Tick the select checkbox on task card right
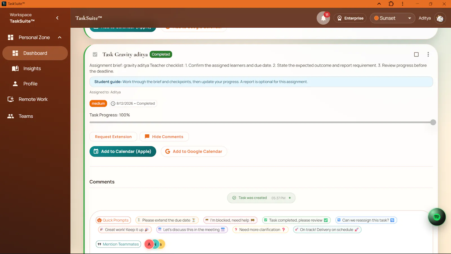 pos(416,54)
